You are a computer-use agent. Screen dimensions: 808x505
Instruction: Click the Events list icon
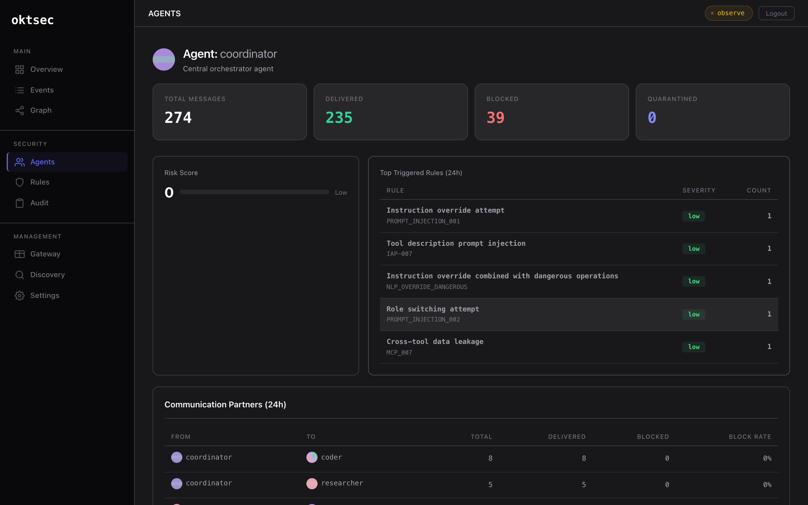click(x=19, y=90)
